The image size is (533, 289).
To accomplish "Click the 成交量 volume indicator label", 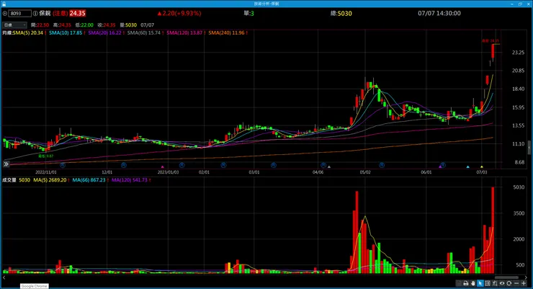I will [x=9, y=180].
